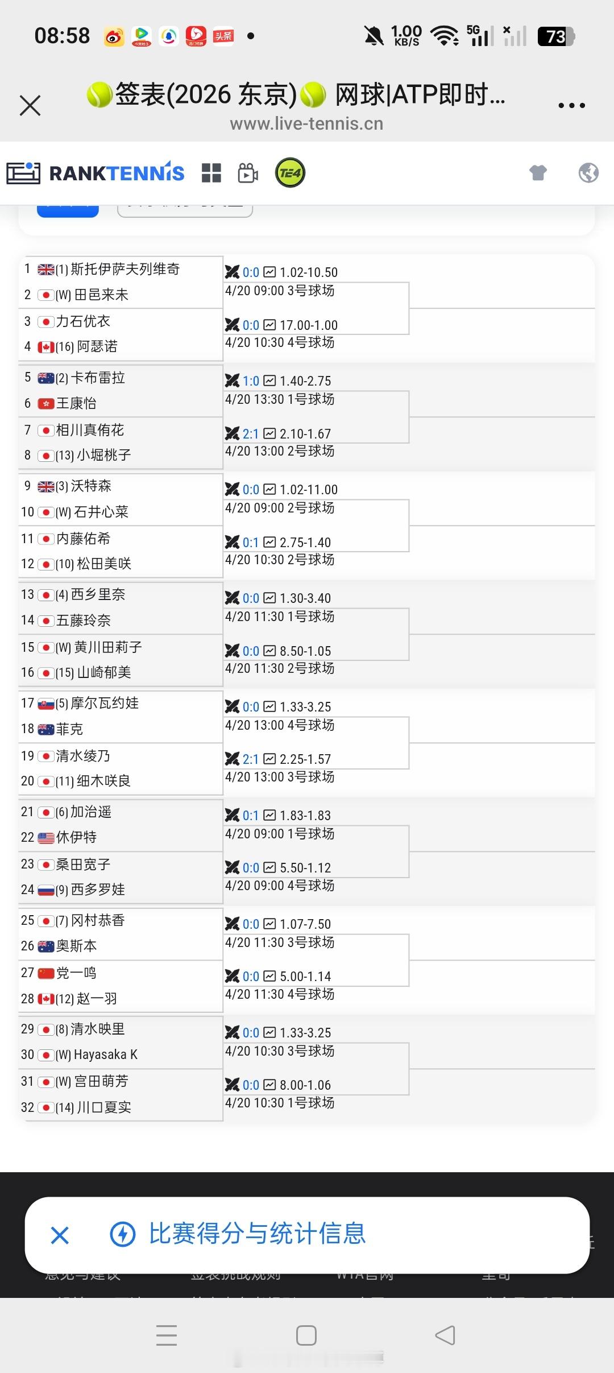Viewport: 614px width, 1373px height.
Task: Open the video camera icon in the header
Action: coord(247,172)
